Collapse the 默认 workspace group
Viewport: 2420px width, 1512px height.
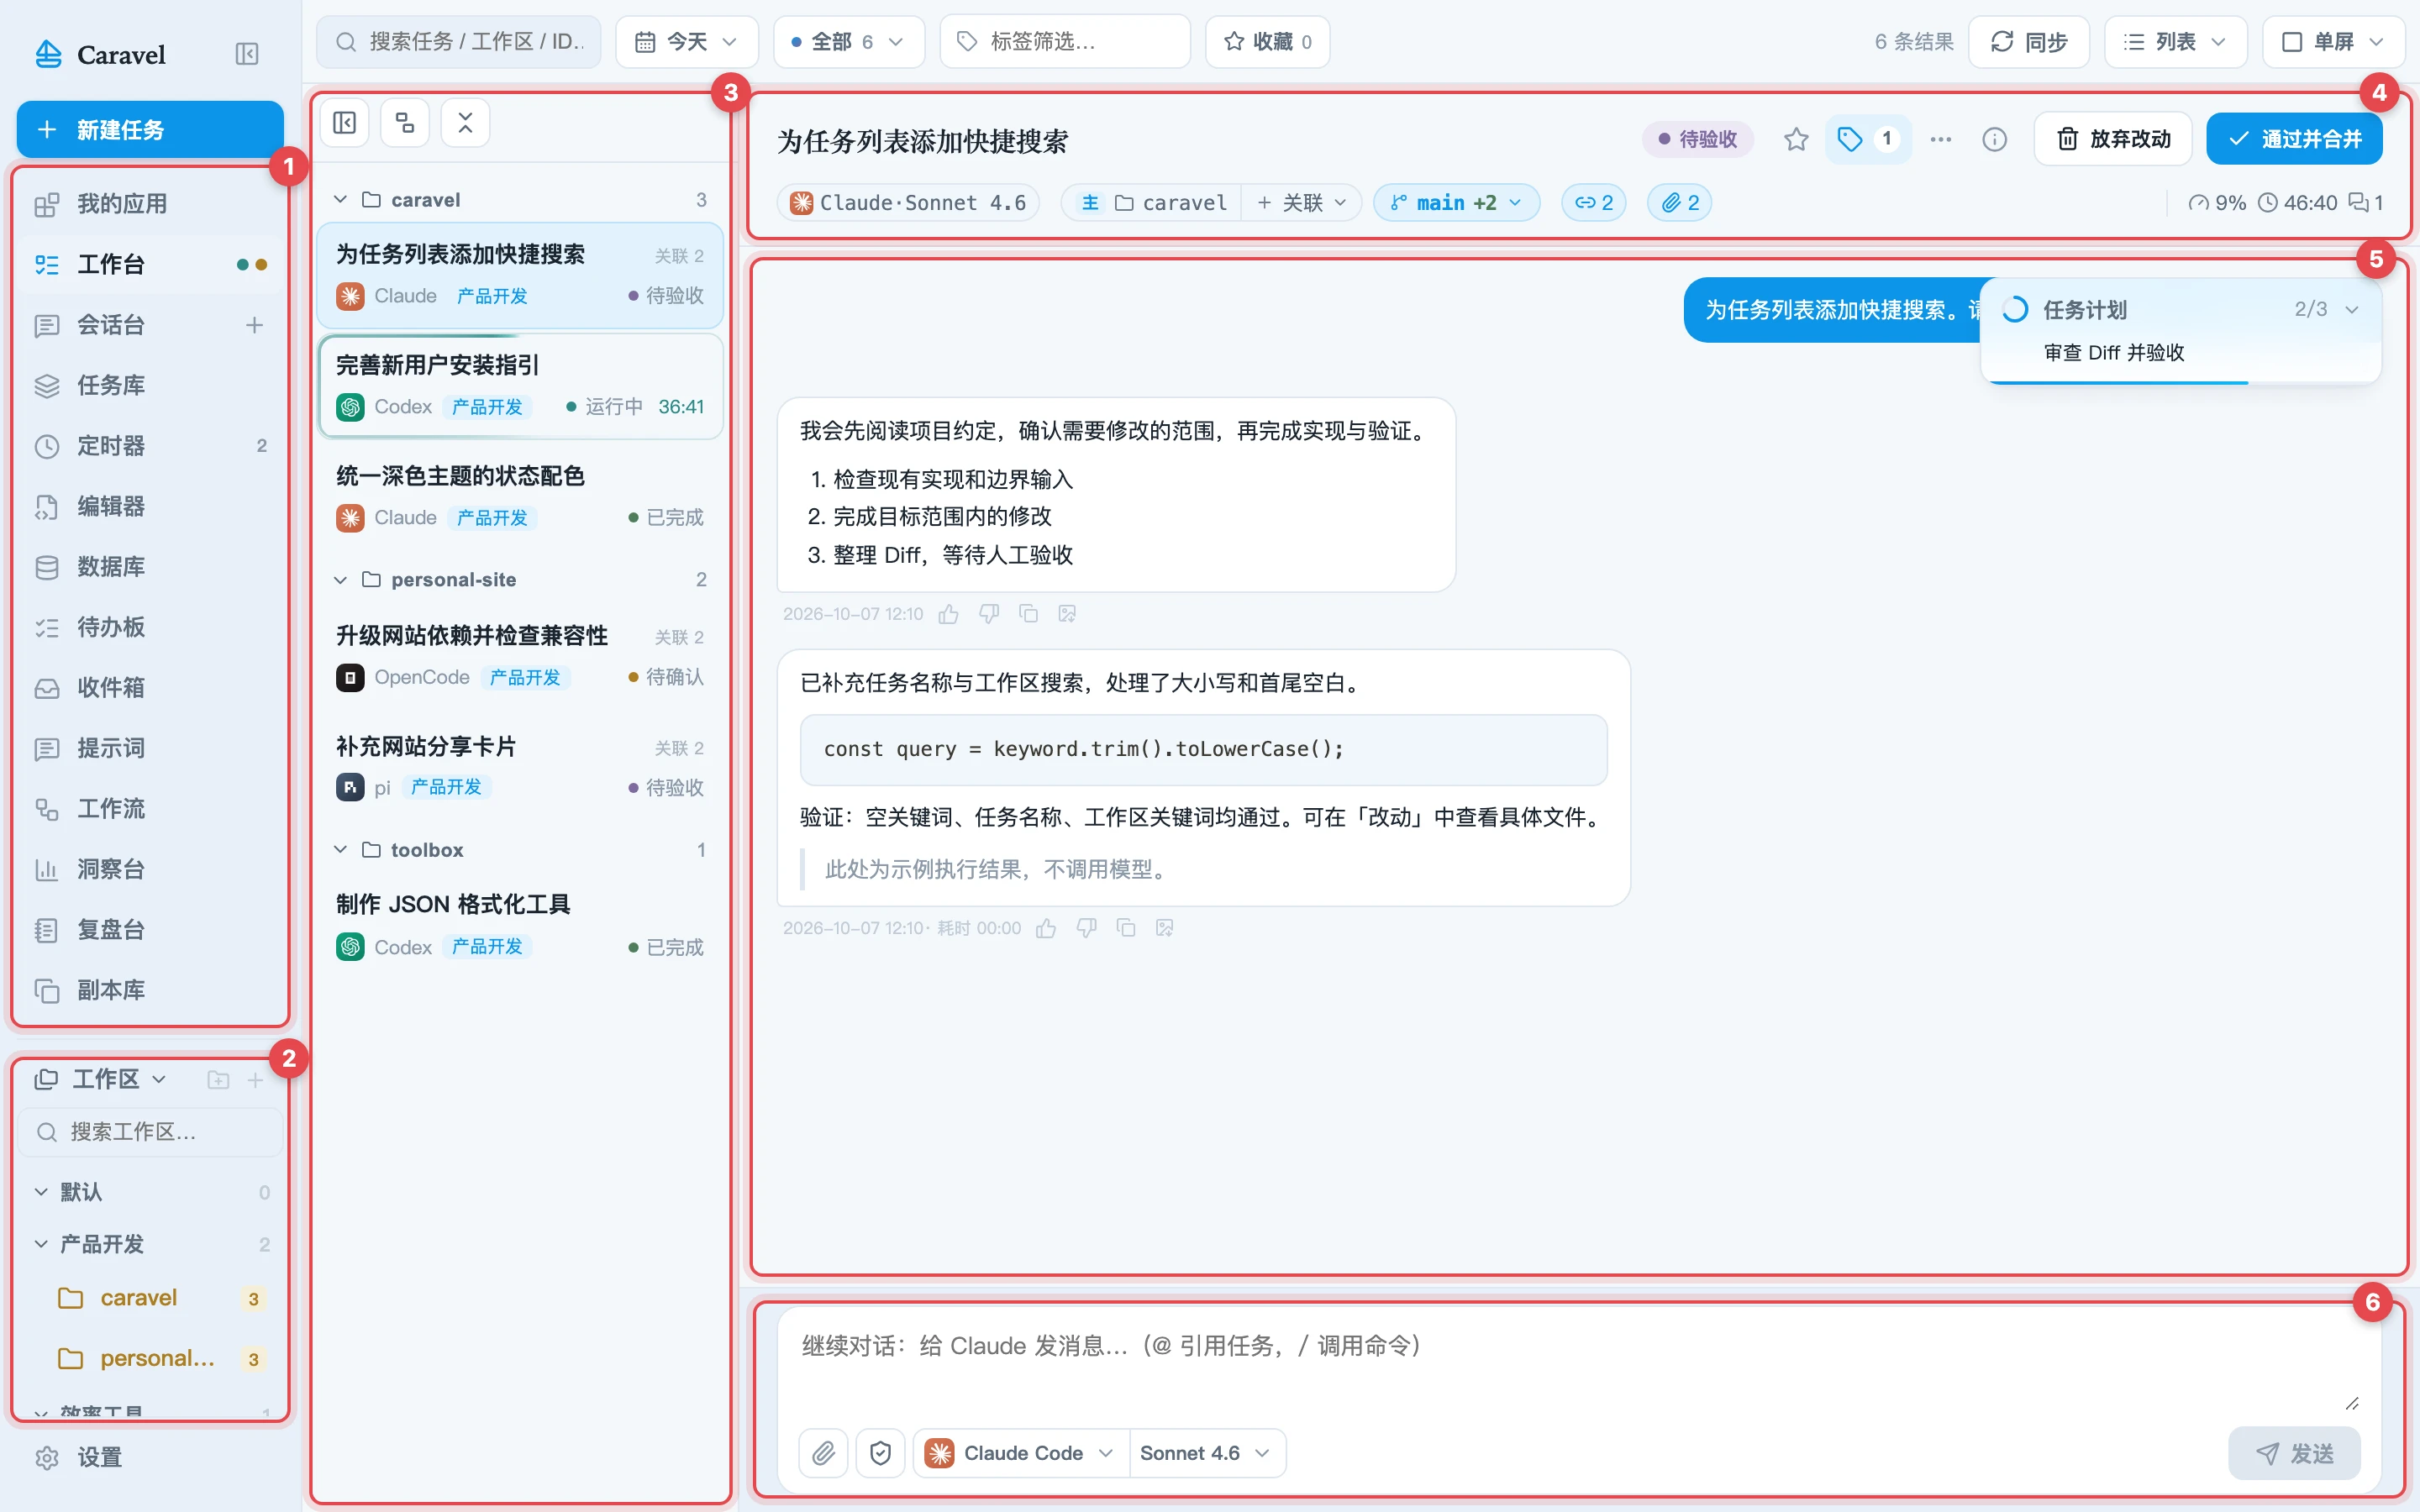(x=41, y=1192)
